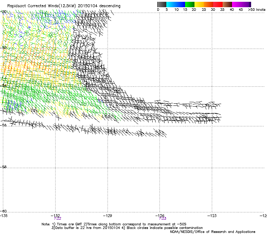
Task: Click the longitude label '-132'
Action: (x=55, y=216)
